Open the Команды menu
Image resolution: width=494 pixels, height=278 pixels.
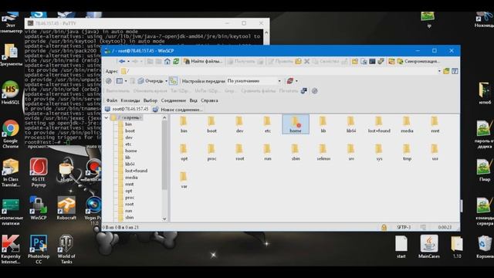pyautogui.click(x=130, y=100)
